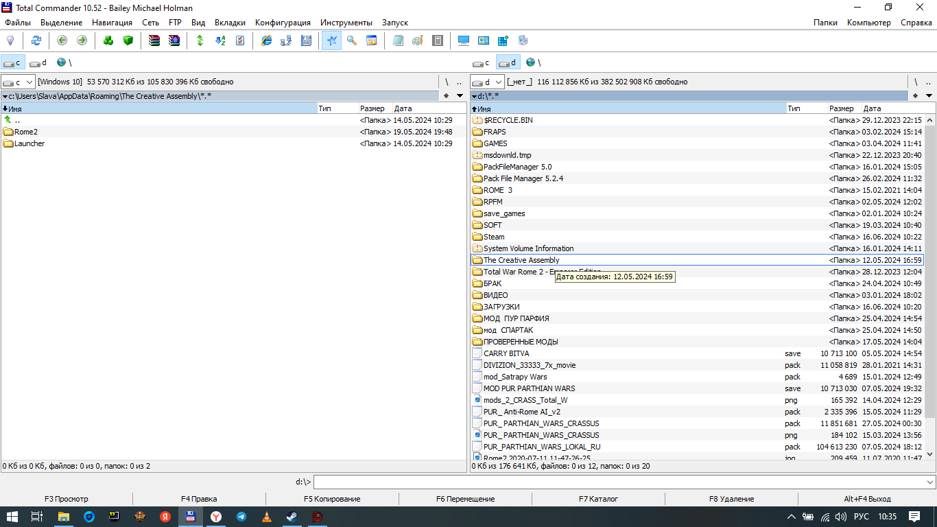
Task: Click the light bulb toolbar icon
Action: click(x=10, y=40)
